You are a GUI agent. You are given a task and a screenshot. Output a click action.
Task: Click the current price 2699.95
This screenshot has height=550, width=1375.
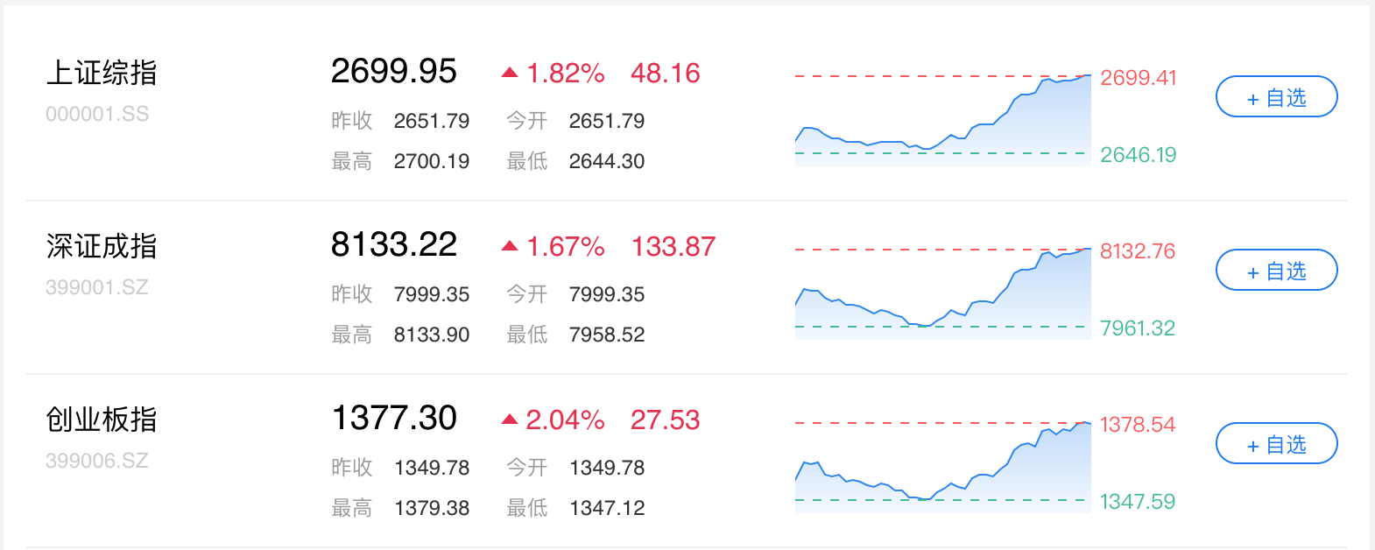tap(394, 72)
